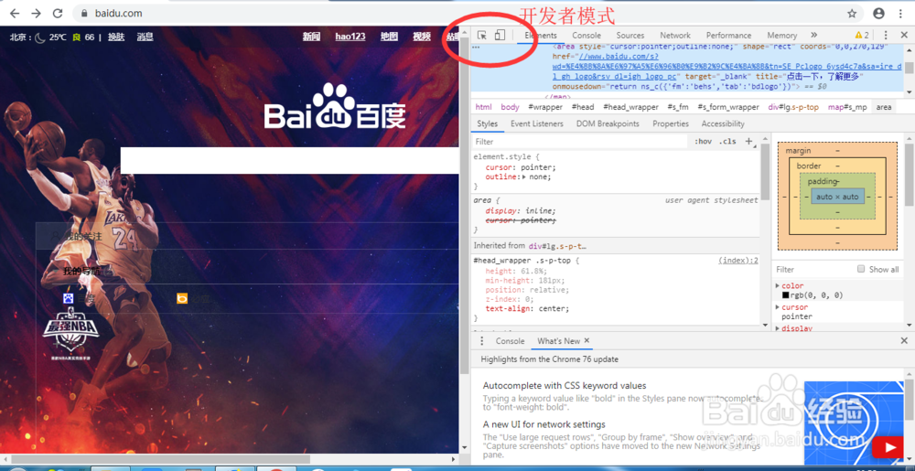
Task: Open the hao123 link
Action: tap(350, 37)
